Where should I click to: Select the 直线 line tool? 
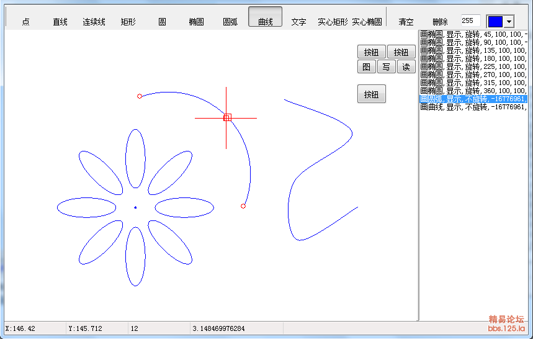click(x=60, y=22)
